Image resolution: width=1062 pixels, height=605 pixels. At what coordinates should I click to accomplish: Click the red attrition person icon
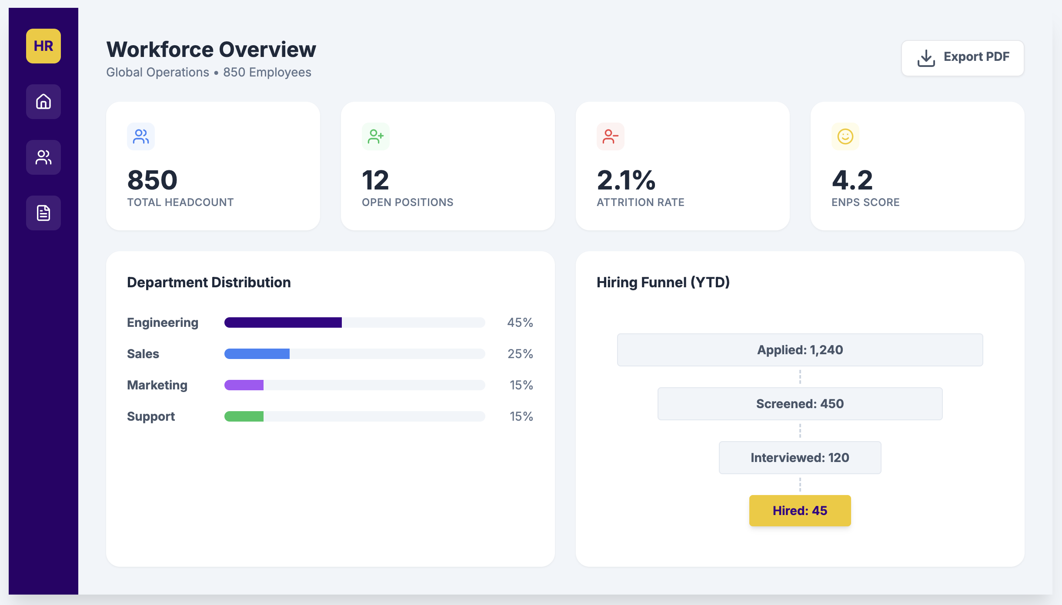611,136
